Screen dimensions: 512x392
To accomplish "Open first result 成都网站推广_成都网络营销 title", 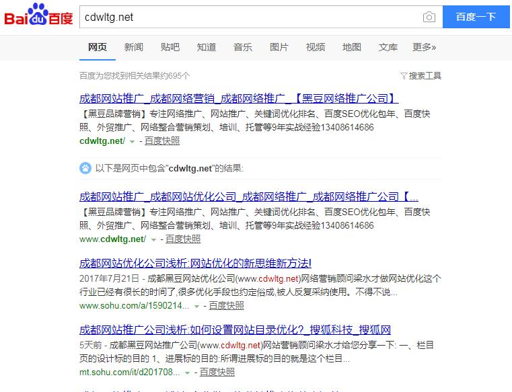I will [239, 98].
